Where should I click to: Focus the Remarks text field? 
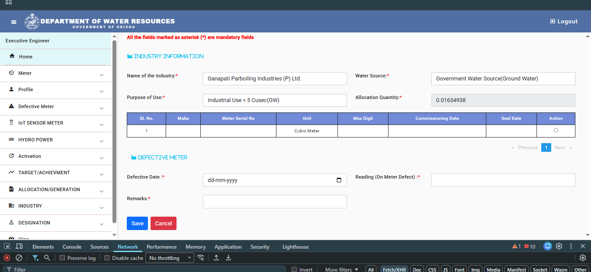(x=275, y=202)
